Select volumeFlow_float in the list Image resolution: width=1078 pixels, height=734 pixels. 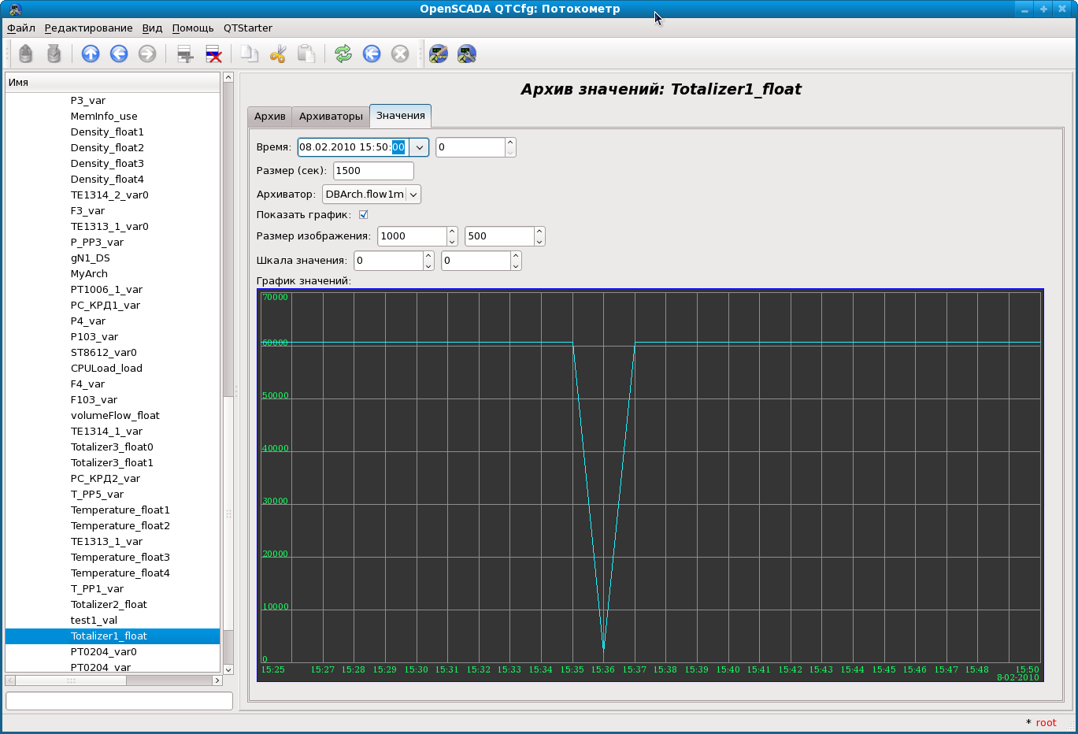click(115, 415)
